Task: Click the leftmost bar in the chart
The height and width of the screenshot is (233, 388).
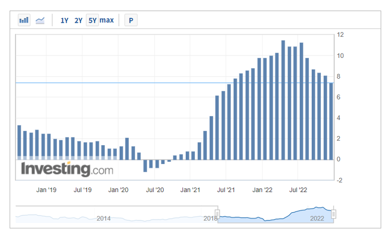Action: pyautogui.click(x=19, y=142)
